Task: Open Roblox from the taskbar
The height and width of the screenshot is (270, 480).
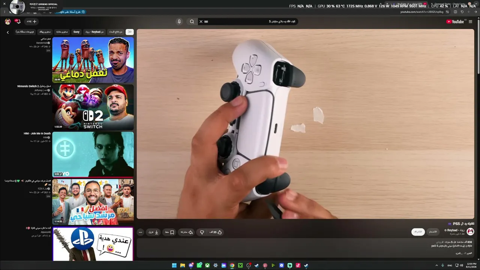Action: pyautogui.click(x=282, y=265)
